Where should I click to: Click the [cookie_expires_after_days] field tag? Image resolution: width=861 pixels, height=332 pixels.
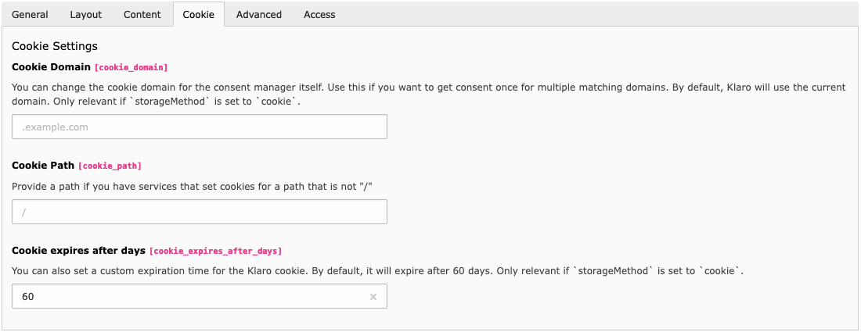click(x=215, y=252)
